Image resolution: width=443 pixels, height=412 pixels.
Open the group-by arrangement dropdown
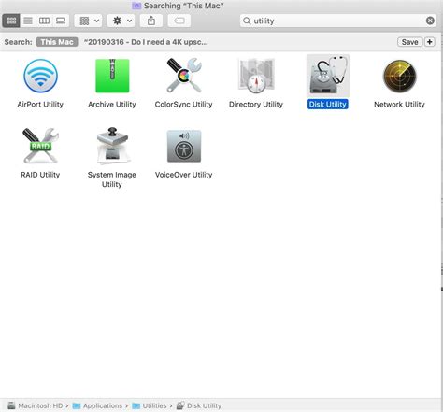89,21
